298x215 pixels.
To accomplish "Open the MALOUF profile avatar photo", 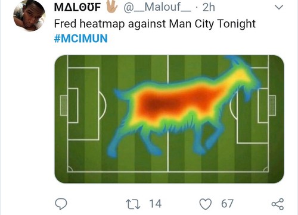I will click(29, 15).
